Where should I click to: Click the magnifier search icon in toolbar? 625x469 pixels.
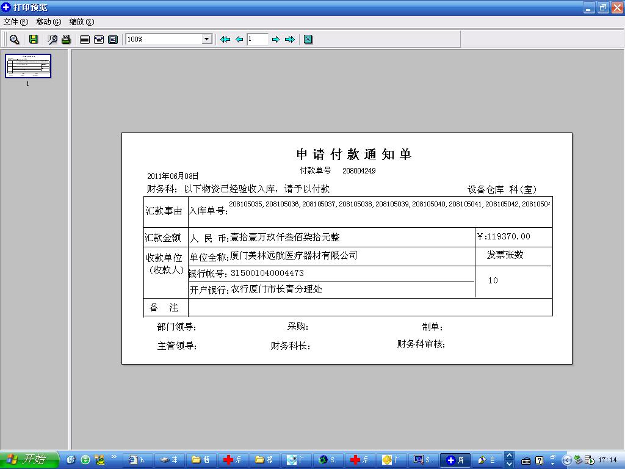pyautogui.click(x=15, y=40)
